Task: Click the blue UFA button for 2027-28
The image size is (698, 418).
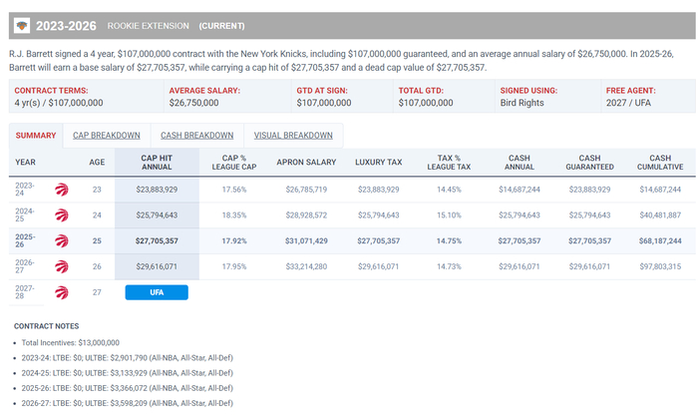Action: [x=157, y=292]
